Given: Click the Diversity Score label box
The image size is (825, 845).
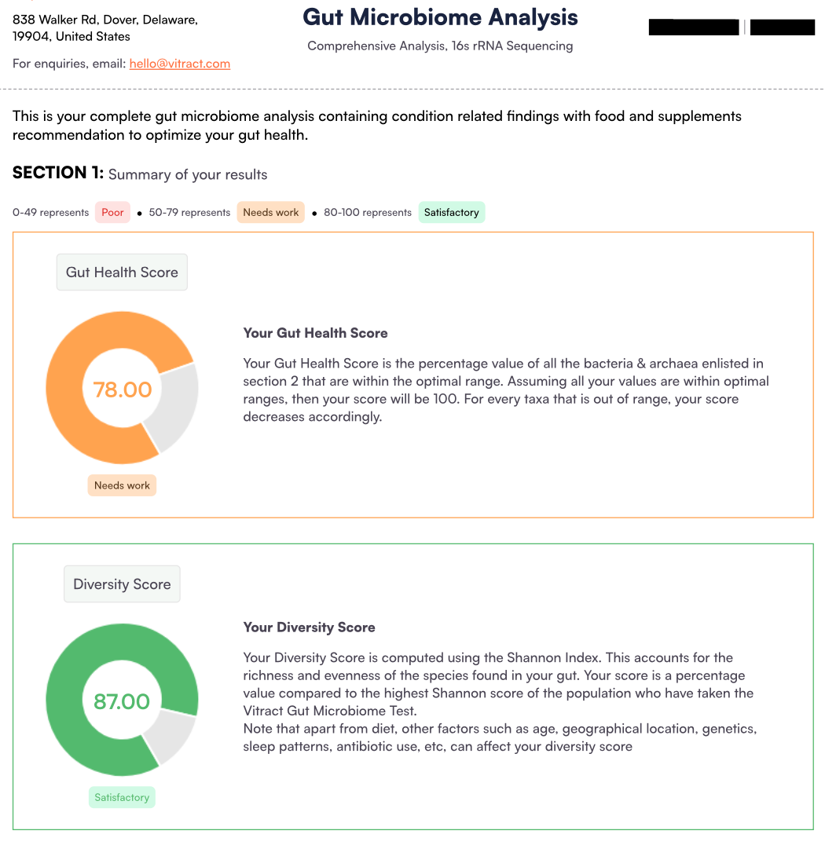Looking at the screenshot, I should tap(122, 584).
